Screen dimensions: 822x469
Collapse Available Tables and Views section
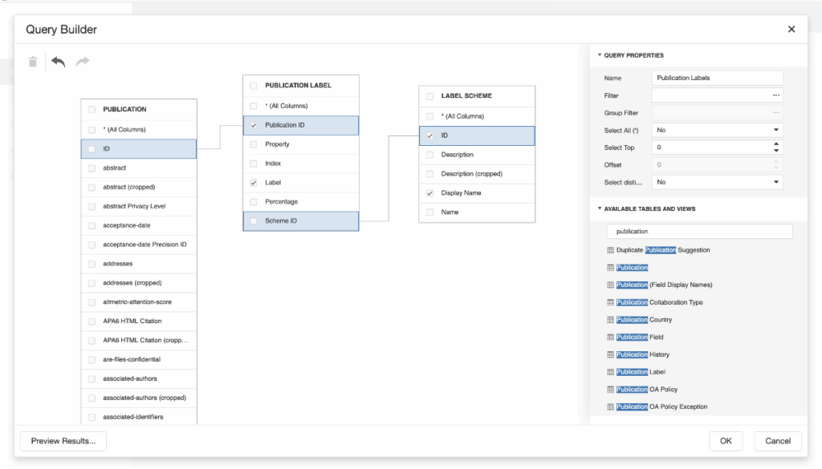[599, 208]
